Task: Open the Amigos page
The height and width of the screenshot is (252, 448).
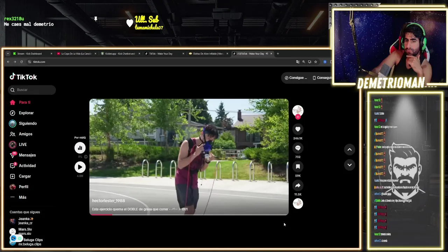Action: (26, 134)
